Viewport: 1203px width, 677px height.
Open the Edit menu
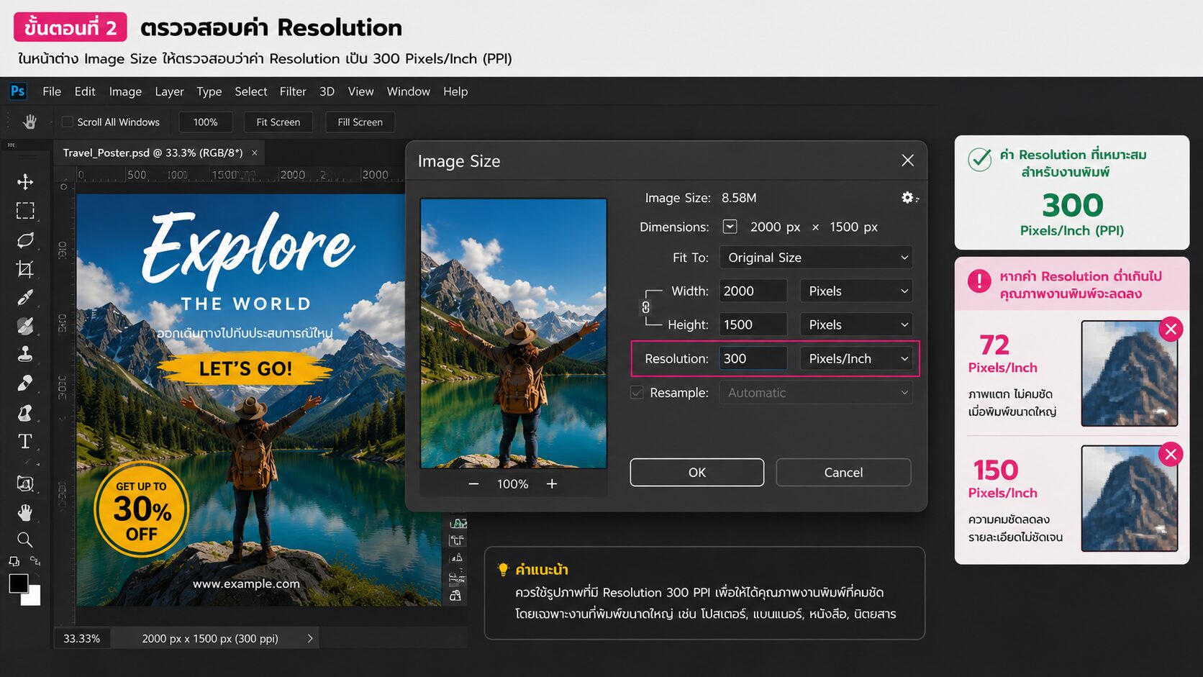[x=85, y=91]
